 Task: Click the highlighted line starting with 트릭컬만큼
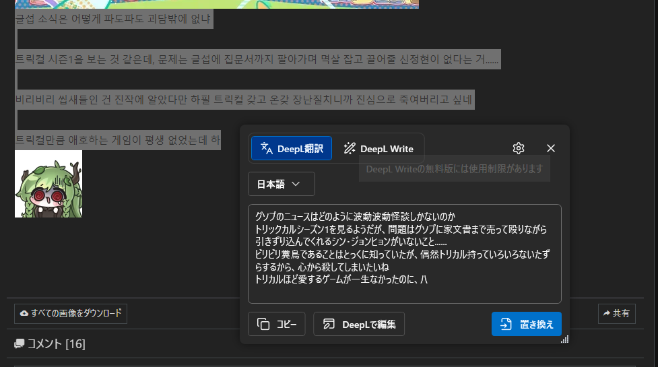click(117, 140)
